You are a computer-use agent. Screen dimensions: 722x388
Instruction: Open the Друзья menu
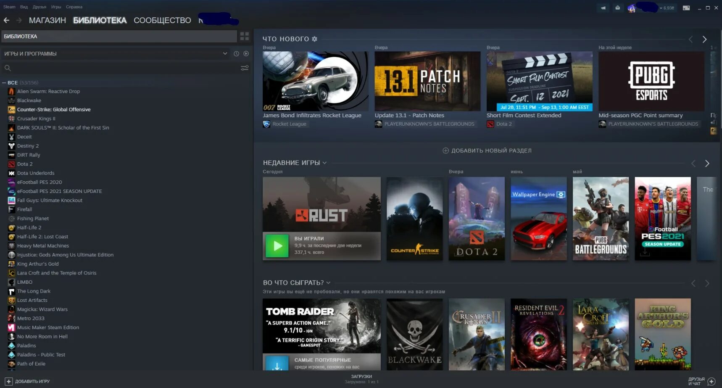coord(40,7)
